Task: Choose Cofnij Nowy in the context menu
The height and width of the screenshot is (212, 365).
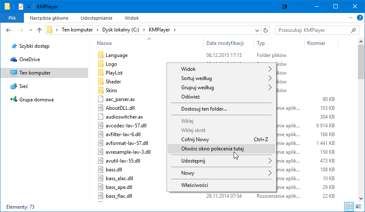Action: tap(222, 140)
